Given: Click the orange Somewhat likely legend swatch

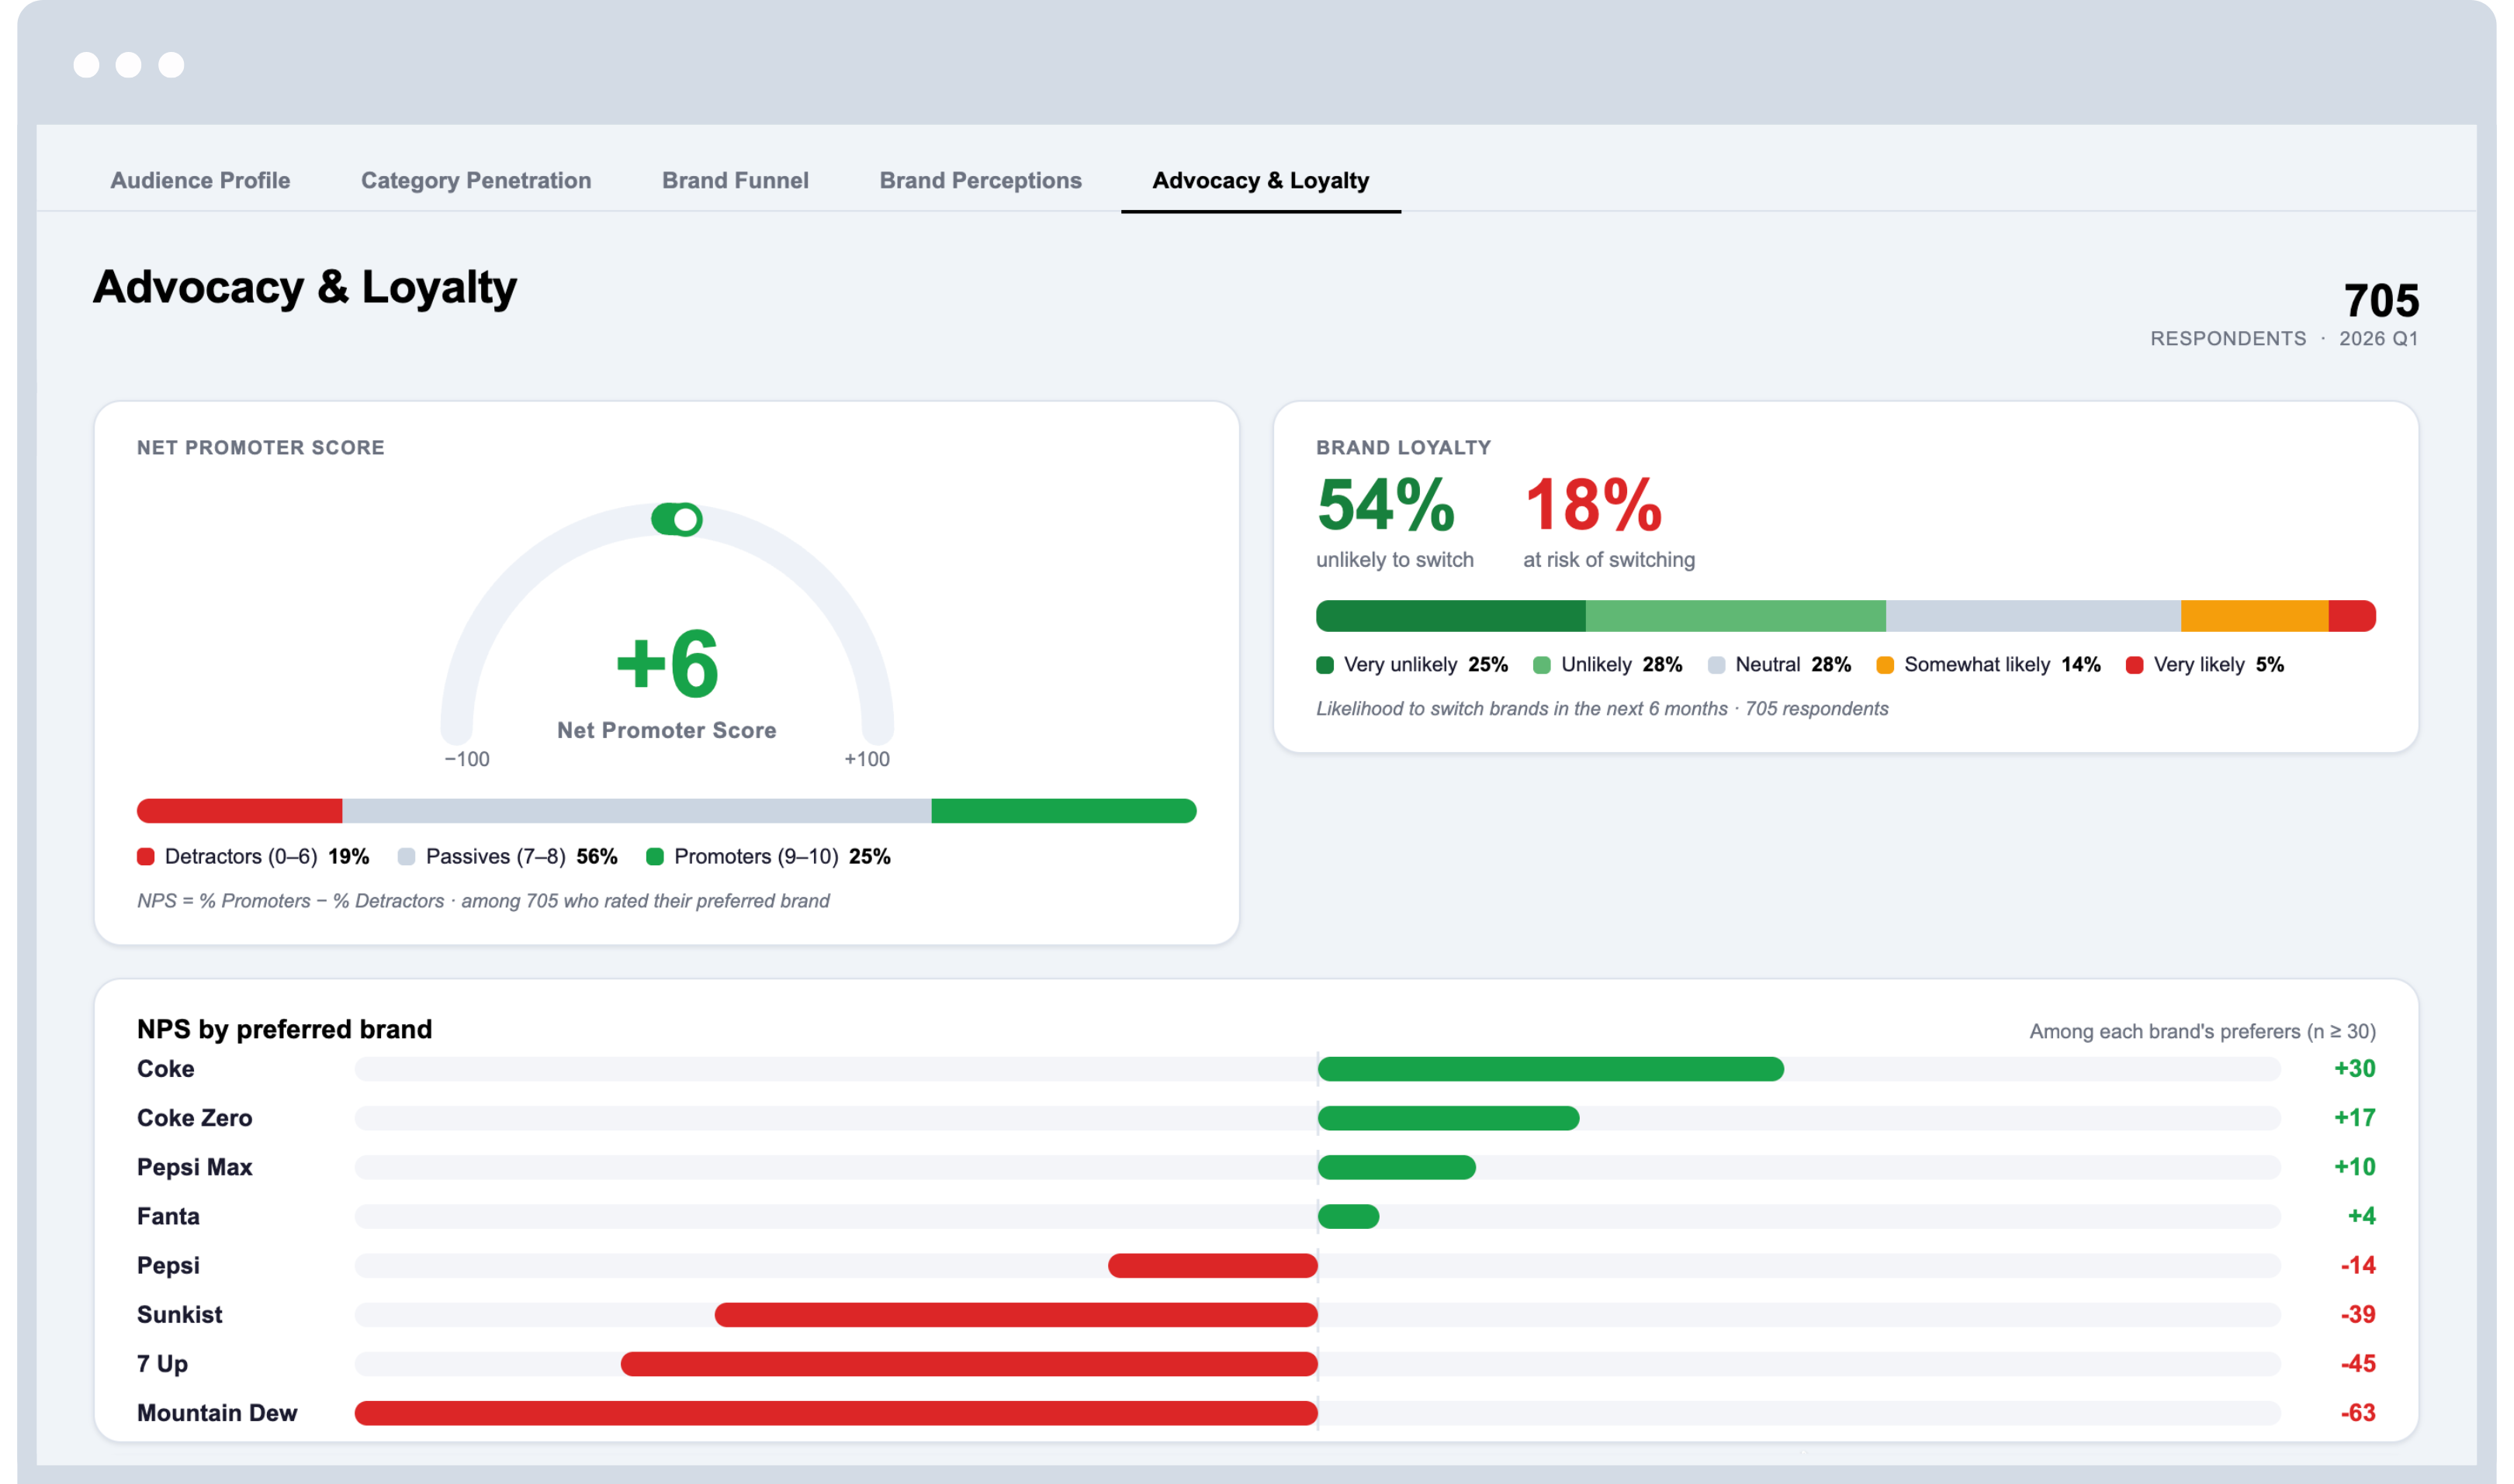Looking at the screenshot, I should (1885, 665).
